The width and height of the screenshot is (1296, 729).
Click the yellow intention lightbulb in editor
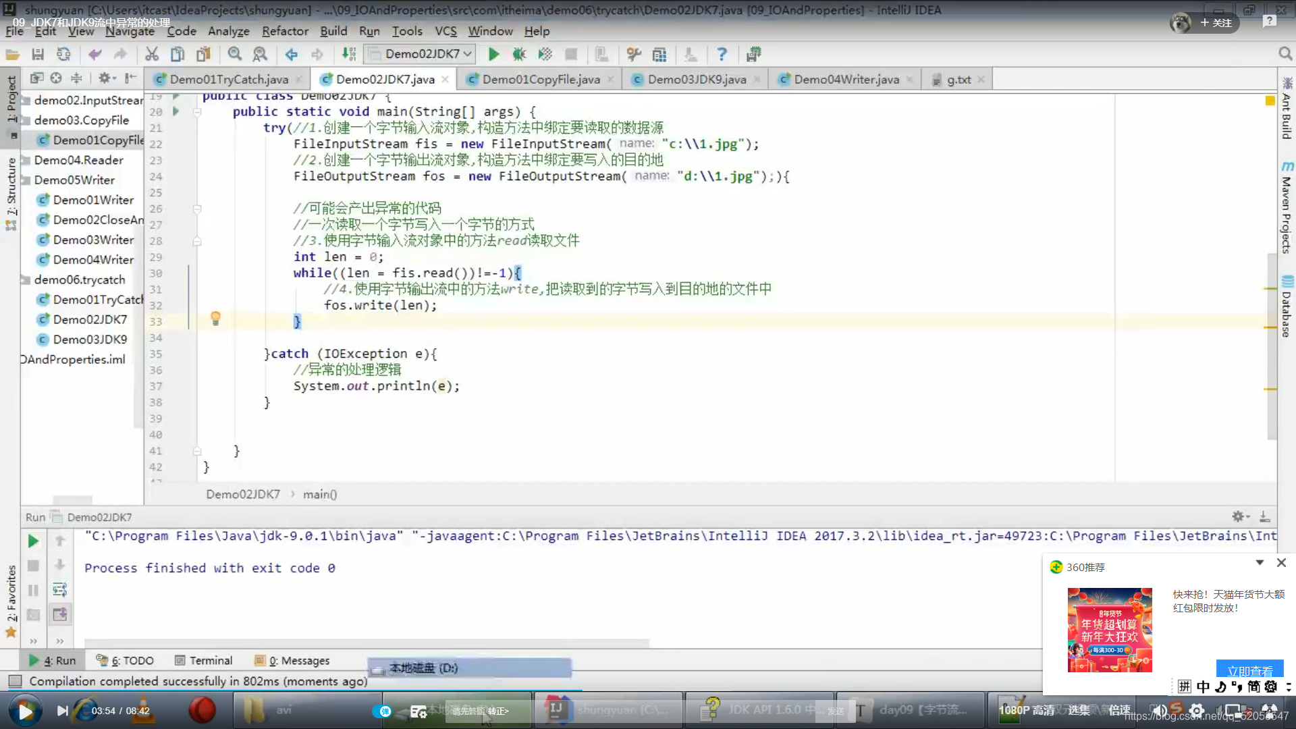pos(215,319)
